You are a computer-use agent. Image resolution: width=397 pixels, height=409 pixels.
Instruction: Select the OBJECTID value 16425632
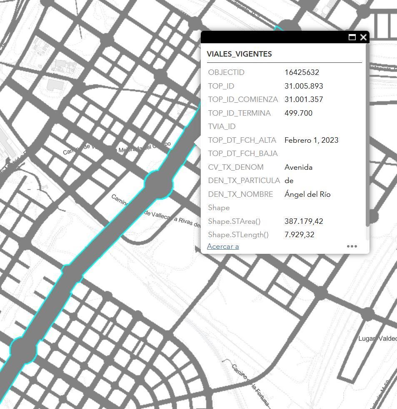coord(302,72)
